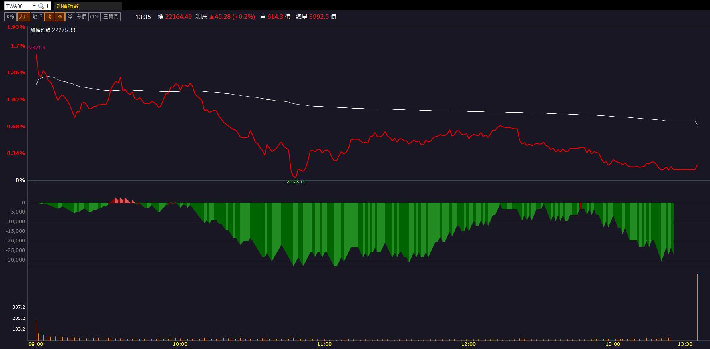
Task: Toggle the 均 average line
Action: click(x=49, y=17)
